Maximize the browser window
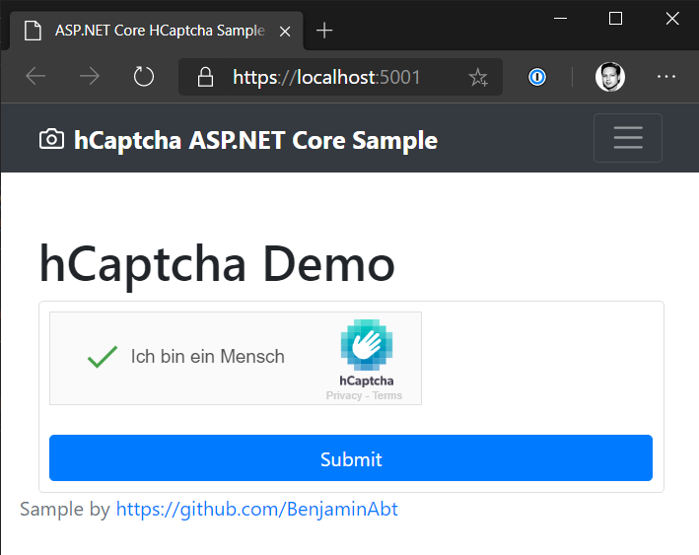 point(615,19)
